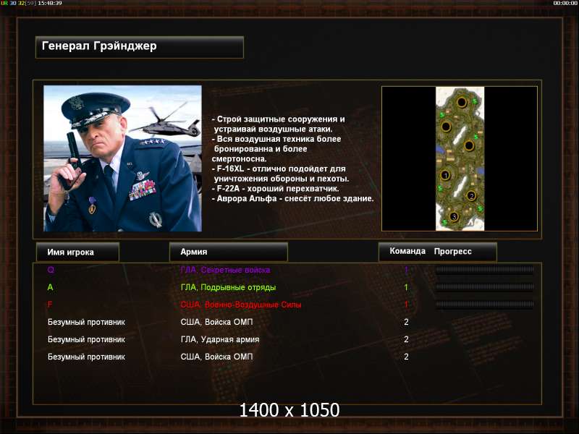Click team number in player Q's row
The height and width of the screenshot is (434, 579).
[406, 270]
